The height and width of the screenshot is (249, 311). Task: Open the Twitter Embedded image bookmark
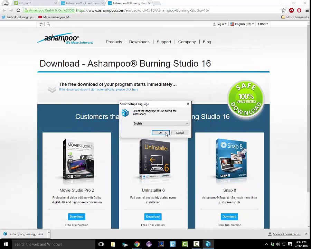18,17
